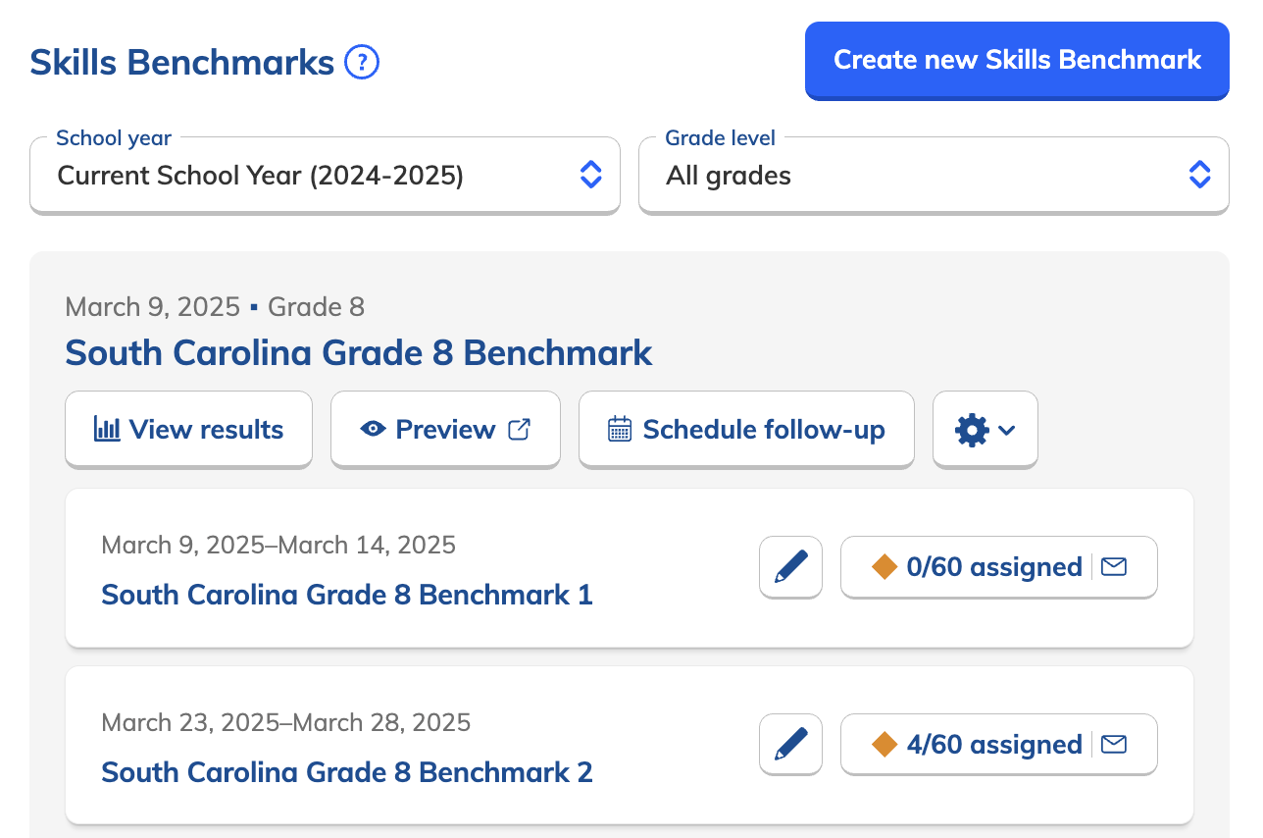Click the Preview button
The width and height of the screenshot is (1263, 838).
click(x=445, y=429)
